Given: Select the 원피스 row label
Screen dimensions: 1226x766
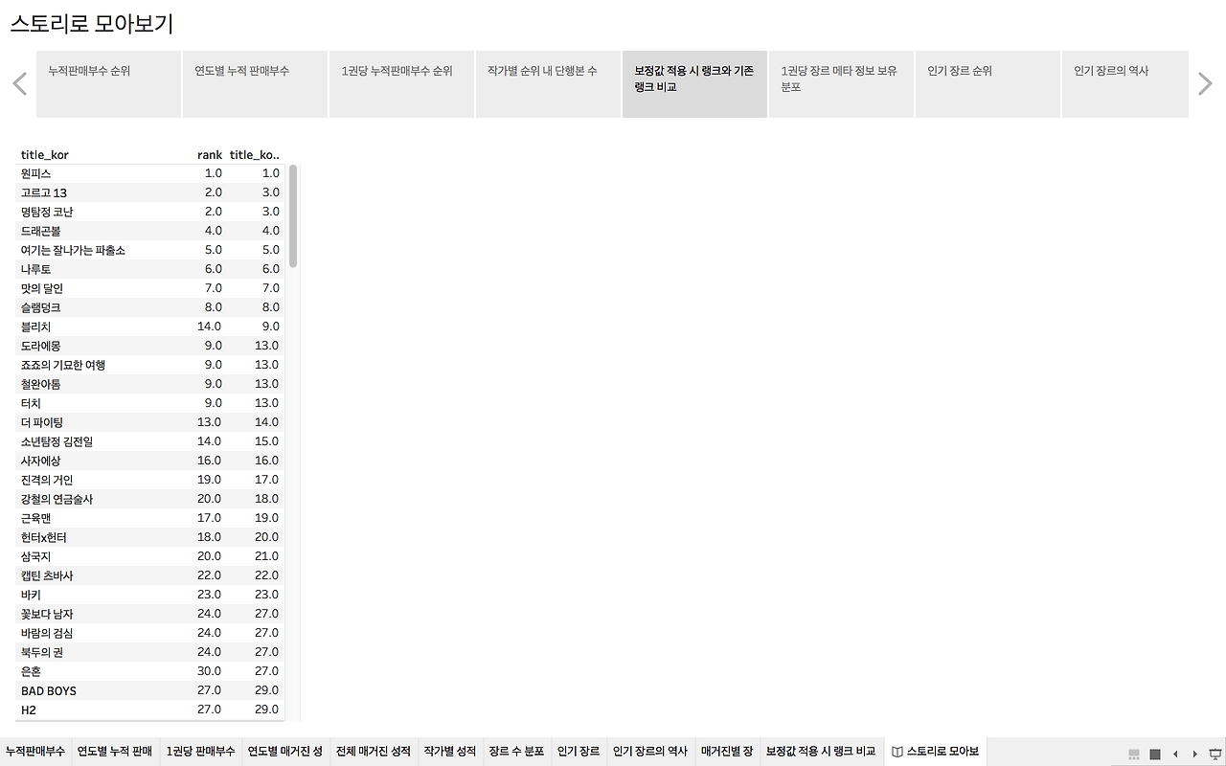Looking at the screenshot, I should tap(36, 173).
